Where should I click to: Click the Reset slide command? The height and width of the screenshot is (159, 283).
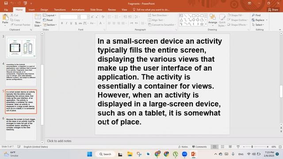(x=48, y=20)
